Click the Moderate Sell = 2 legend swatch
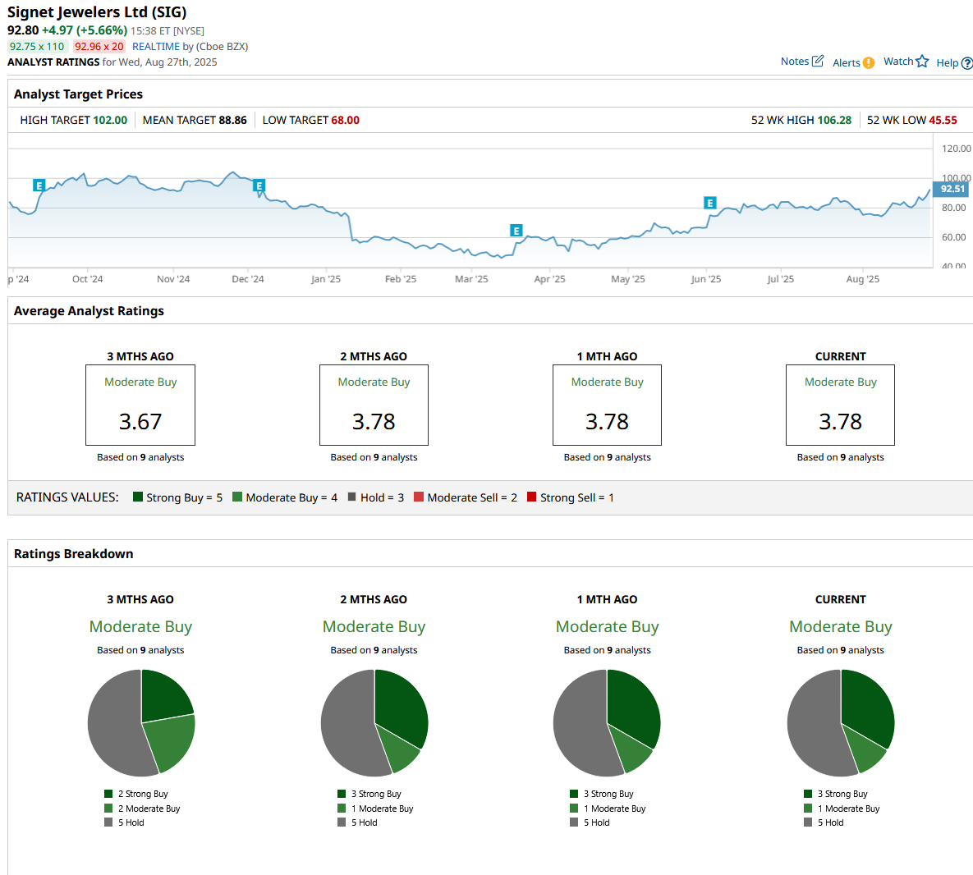The height and width of the screenshot is (875, 973). coord(419,497)
